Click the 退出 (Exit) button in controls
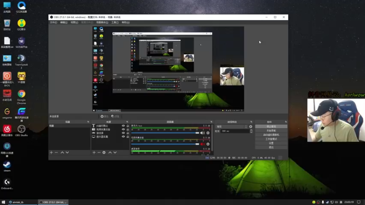365x205 pixels. coord(271,147)
